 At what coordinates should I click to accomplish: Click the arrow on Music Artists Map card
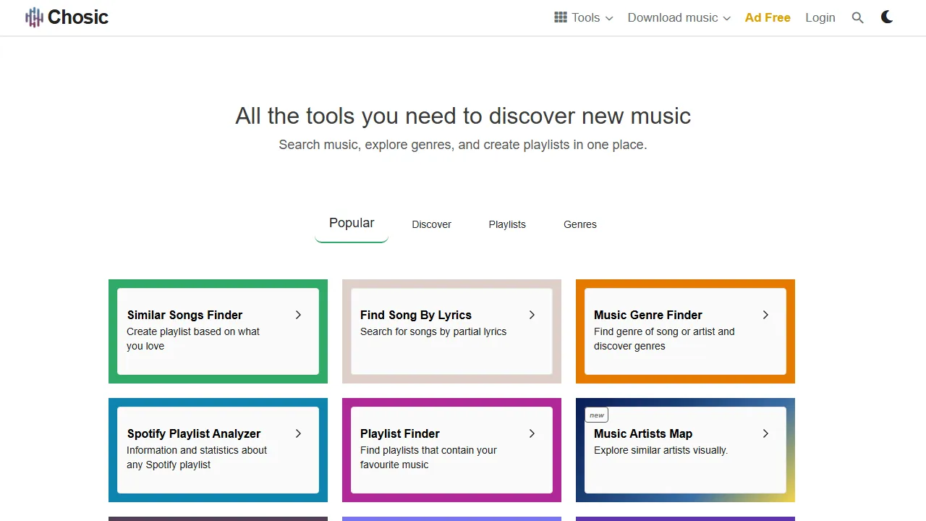pos(765,433)
